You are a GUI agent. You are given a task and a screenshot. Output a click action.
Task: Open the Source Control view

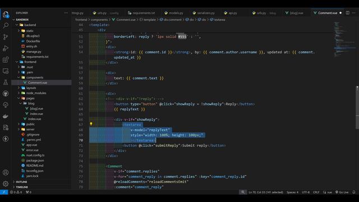tap(6, 36)
